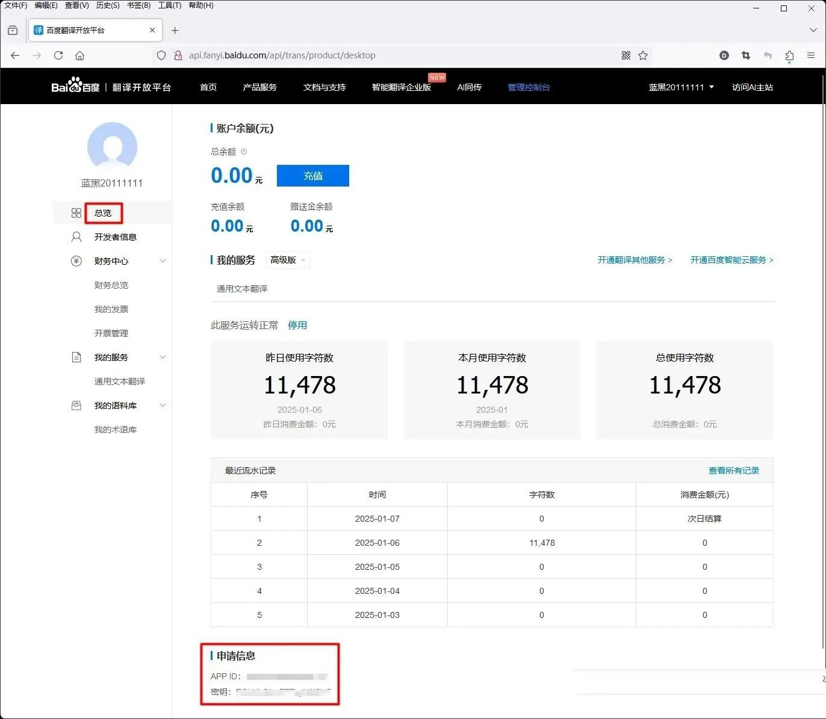Open new browser tab with plus
The image size is (826, 719).
pos(175,30)
